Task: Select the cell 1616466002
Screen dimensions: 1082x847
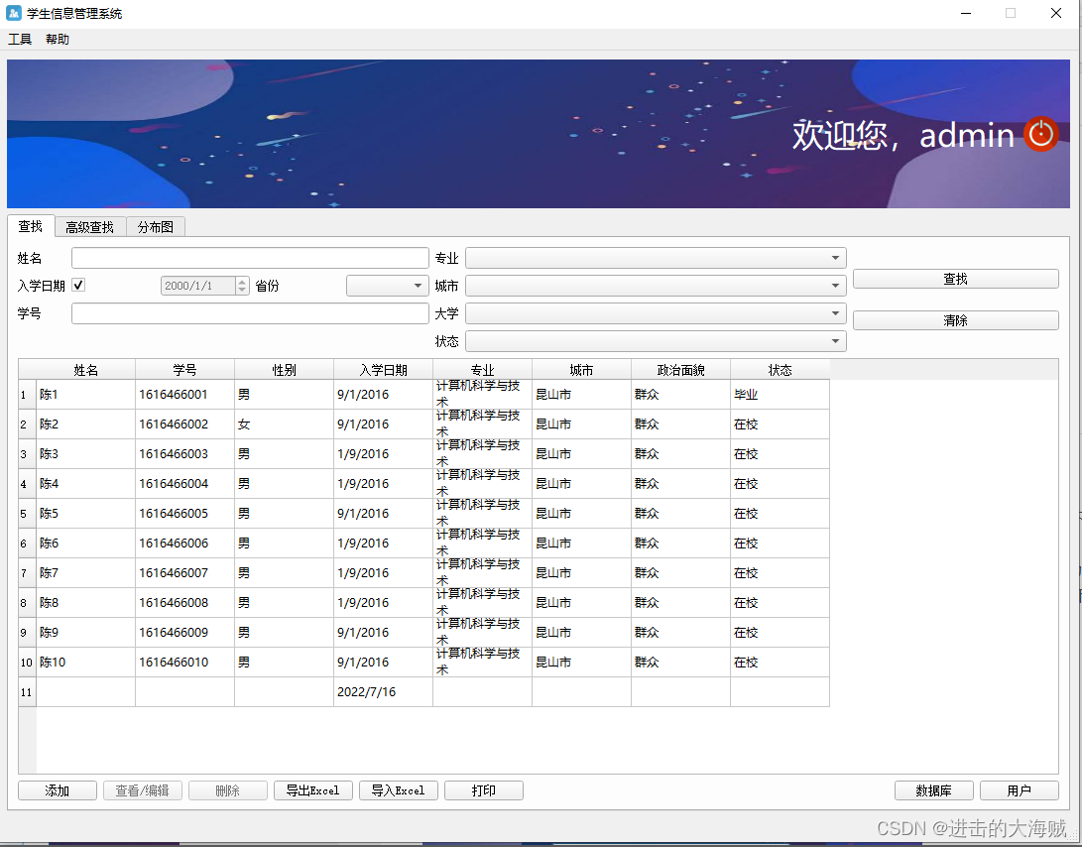Action: click(x=184, y=423)
